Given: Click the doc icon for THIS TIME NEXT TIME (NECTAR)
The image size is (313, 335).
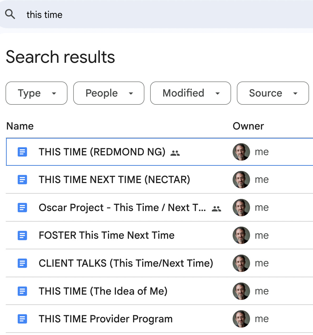Looking at the screenshot, I should [22, 180].
